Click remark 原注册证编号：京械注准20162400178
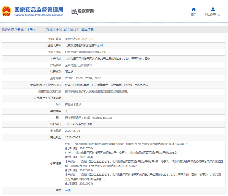The height and width of the screenshot is (196, 228). click(88, 118)
